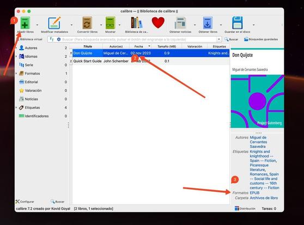Select Identificadores category in sidebar
This screenshot has width=304, height=225.
point(37,116)
